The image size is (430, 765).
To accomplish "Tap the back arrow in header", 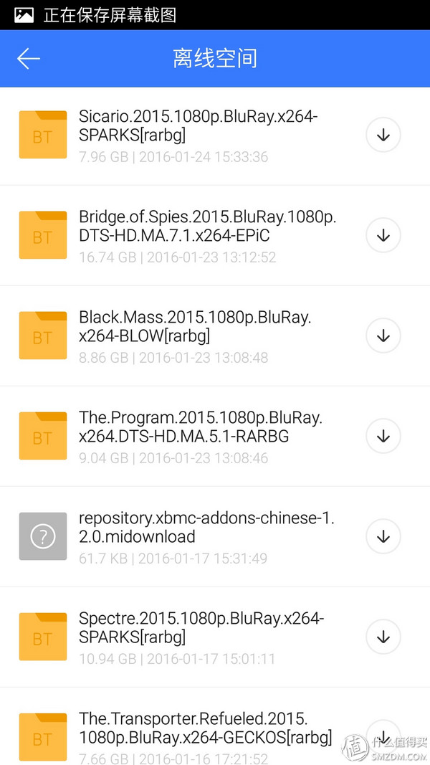I will [29, 58].
